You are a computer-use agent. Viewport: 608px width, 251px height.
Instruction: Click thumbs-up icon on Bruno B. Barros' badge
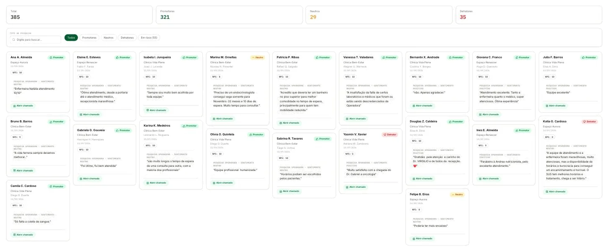[x=51, y=122]
